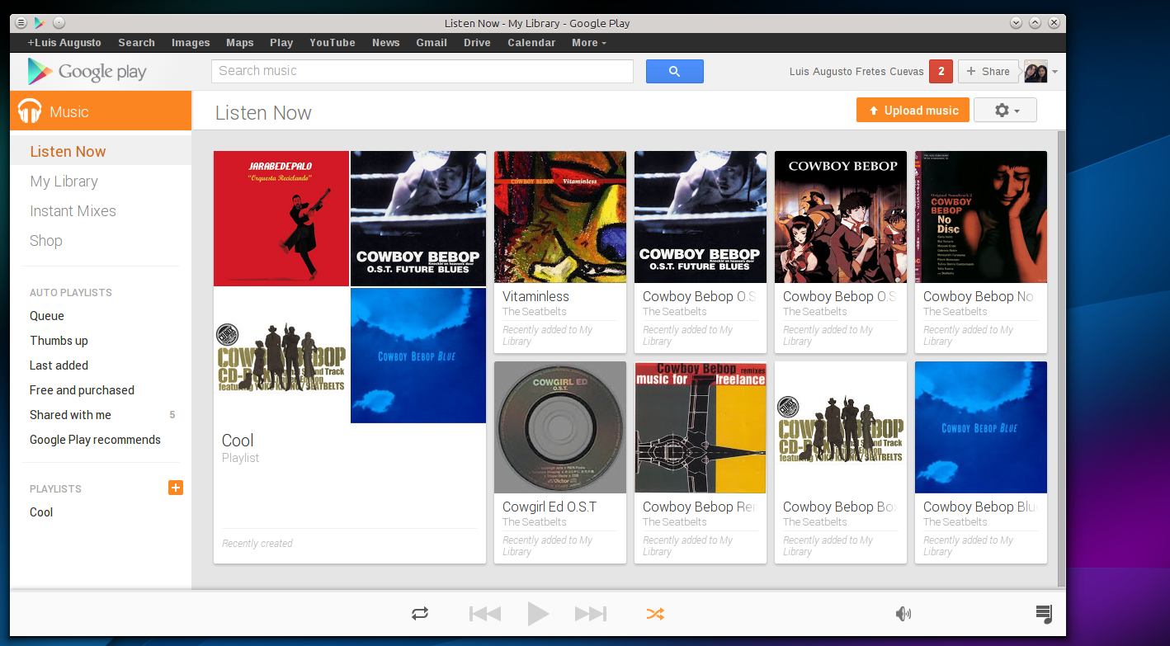The height and width of the screenshot is (646, 1170).
Task: Click the blue search magnifier button
Action: point(674,71)
